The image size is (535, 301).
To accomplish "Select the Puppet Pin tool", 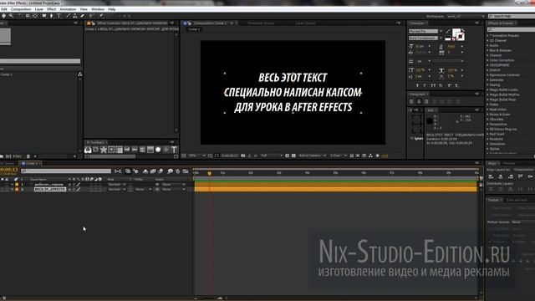I will pos(102,16).
